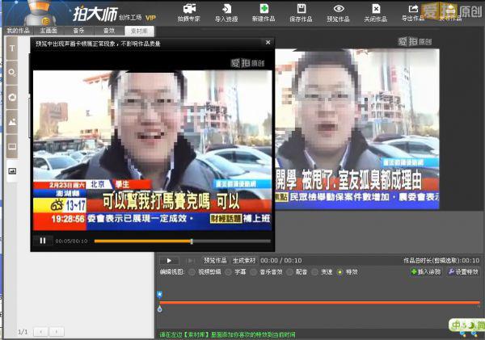The image size is (485, 340).
Task: Click 关闭作品 close-work icon
Action: click(x=376, y=13)
